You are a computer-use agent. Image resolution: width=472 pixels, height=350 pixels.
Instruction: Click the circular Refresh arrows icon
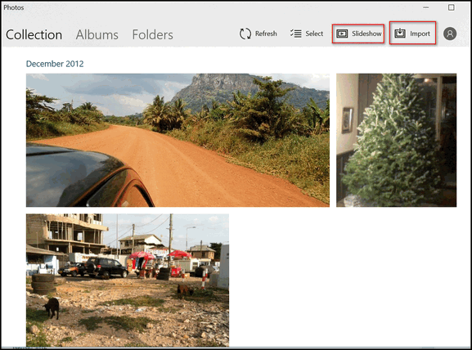click(245, 34)
